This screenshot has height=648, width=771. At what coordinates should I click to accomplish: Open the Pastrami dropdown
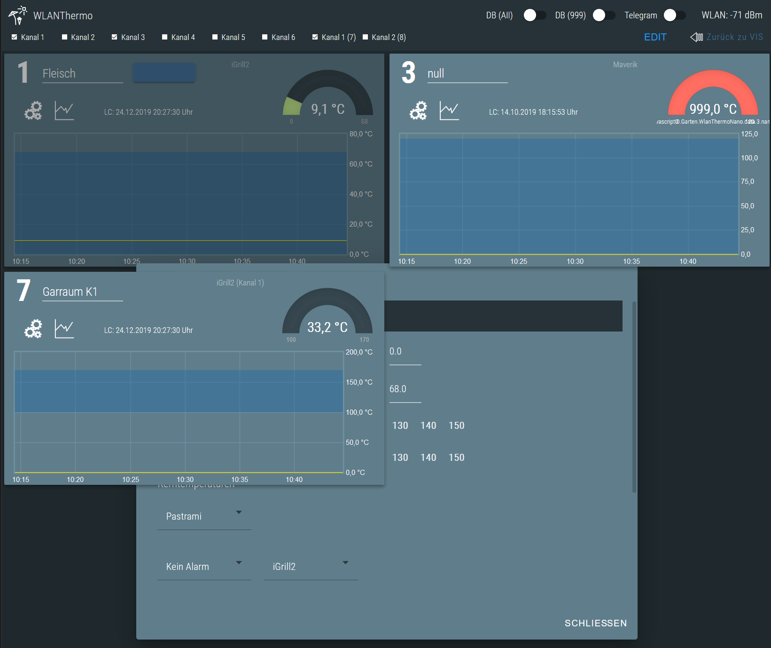coord(204,516)
